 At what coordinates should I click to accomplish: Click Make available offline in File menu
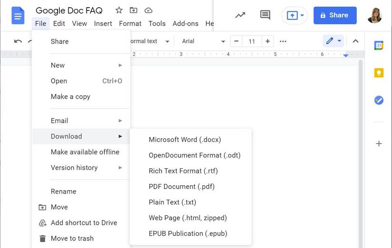pyautogui.click(x=85, y=152)
